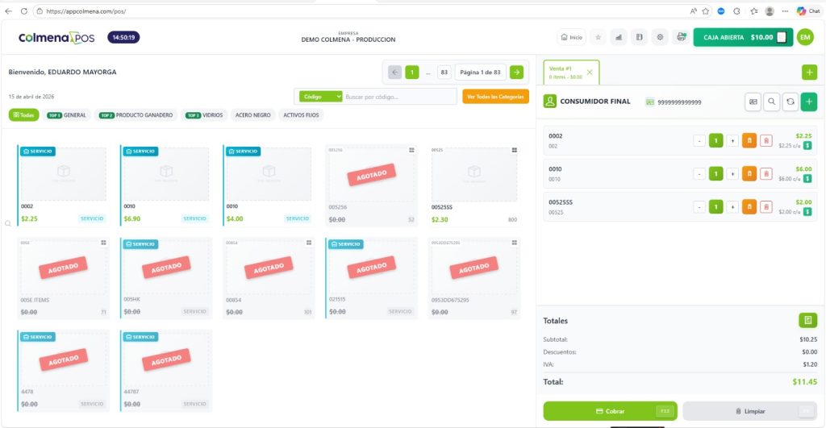Click Ver Todas las Categorías button
Viewport: 826px width, 428px height.
[496, 97]
